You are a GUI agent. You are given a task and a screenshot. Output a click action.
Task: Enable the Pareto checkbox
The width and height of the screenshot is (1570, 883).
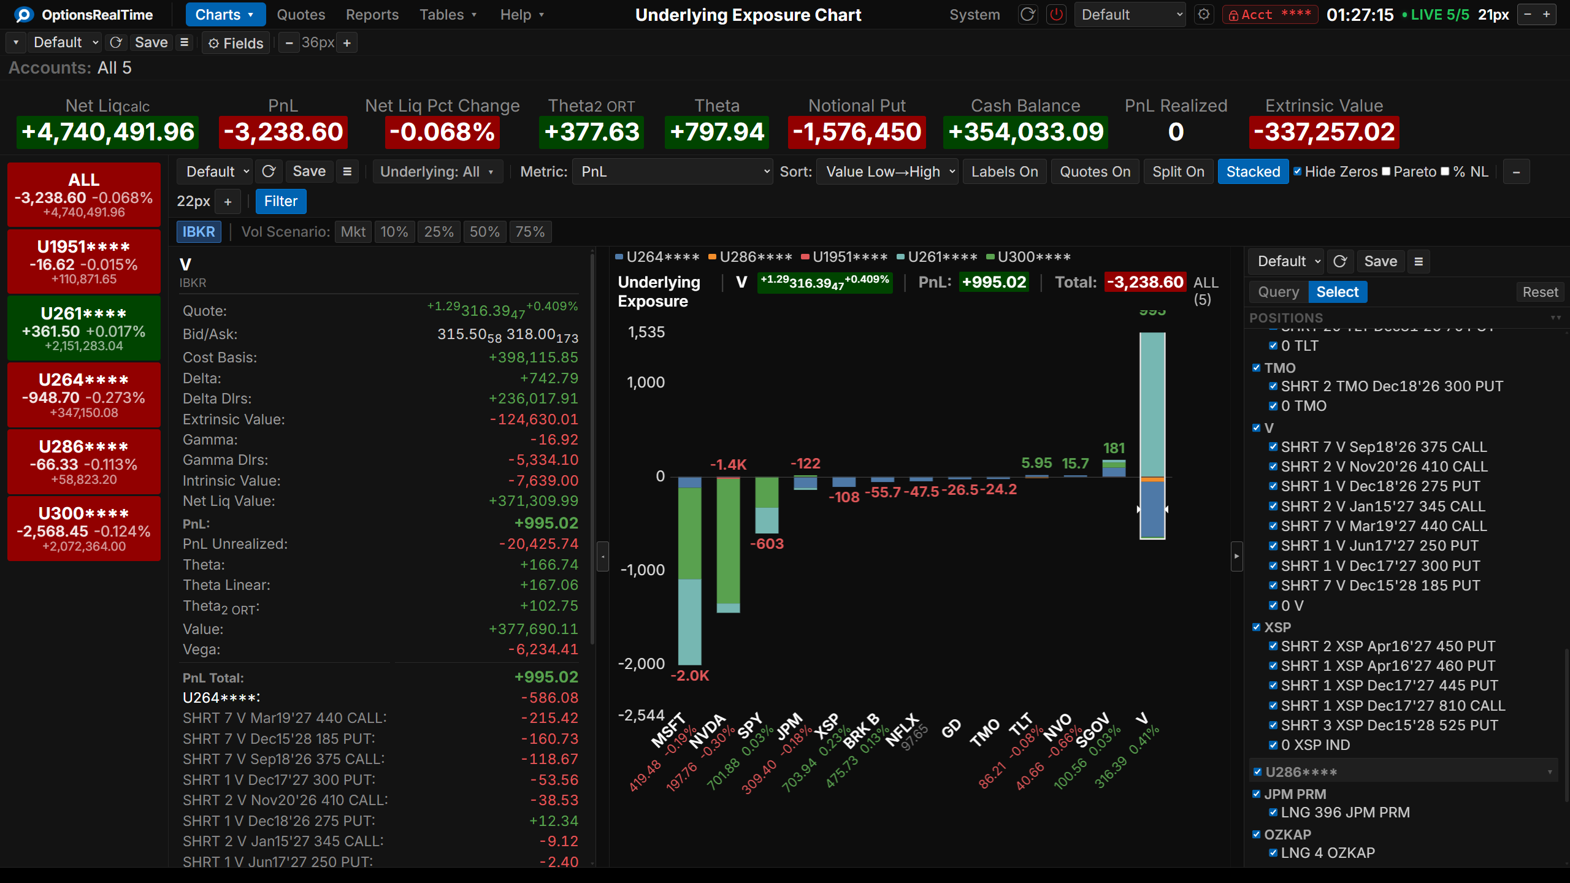[1386, 172]
